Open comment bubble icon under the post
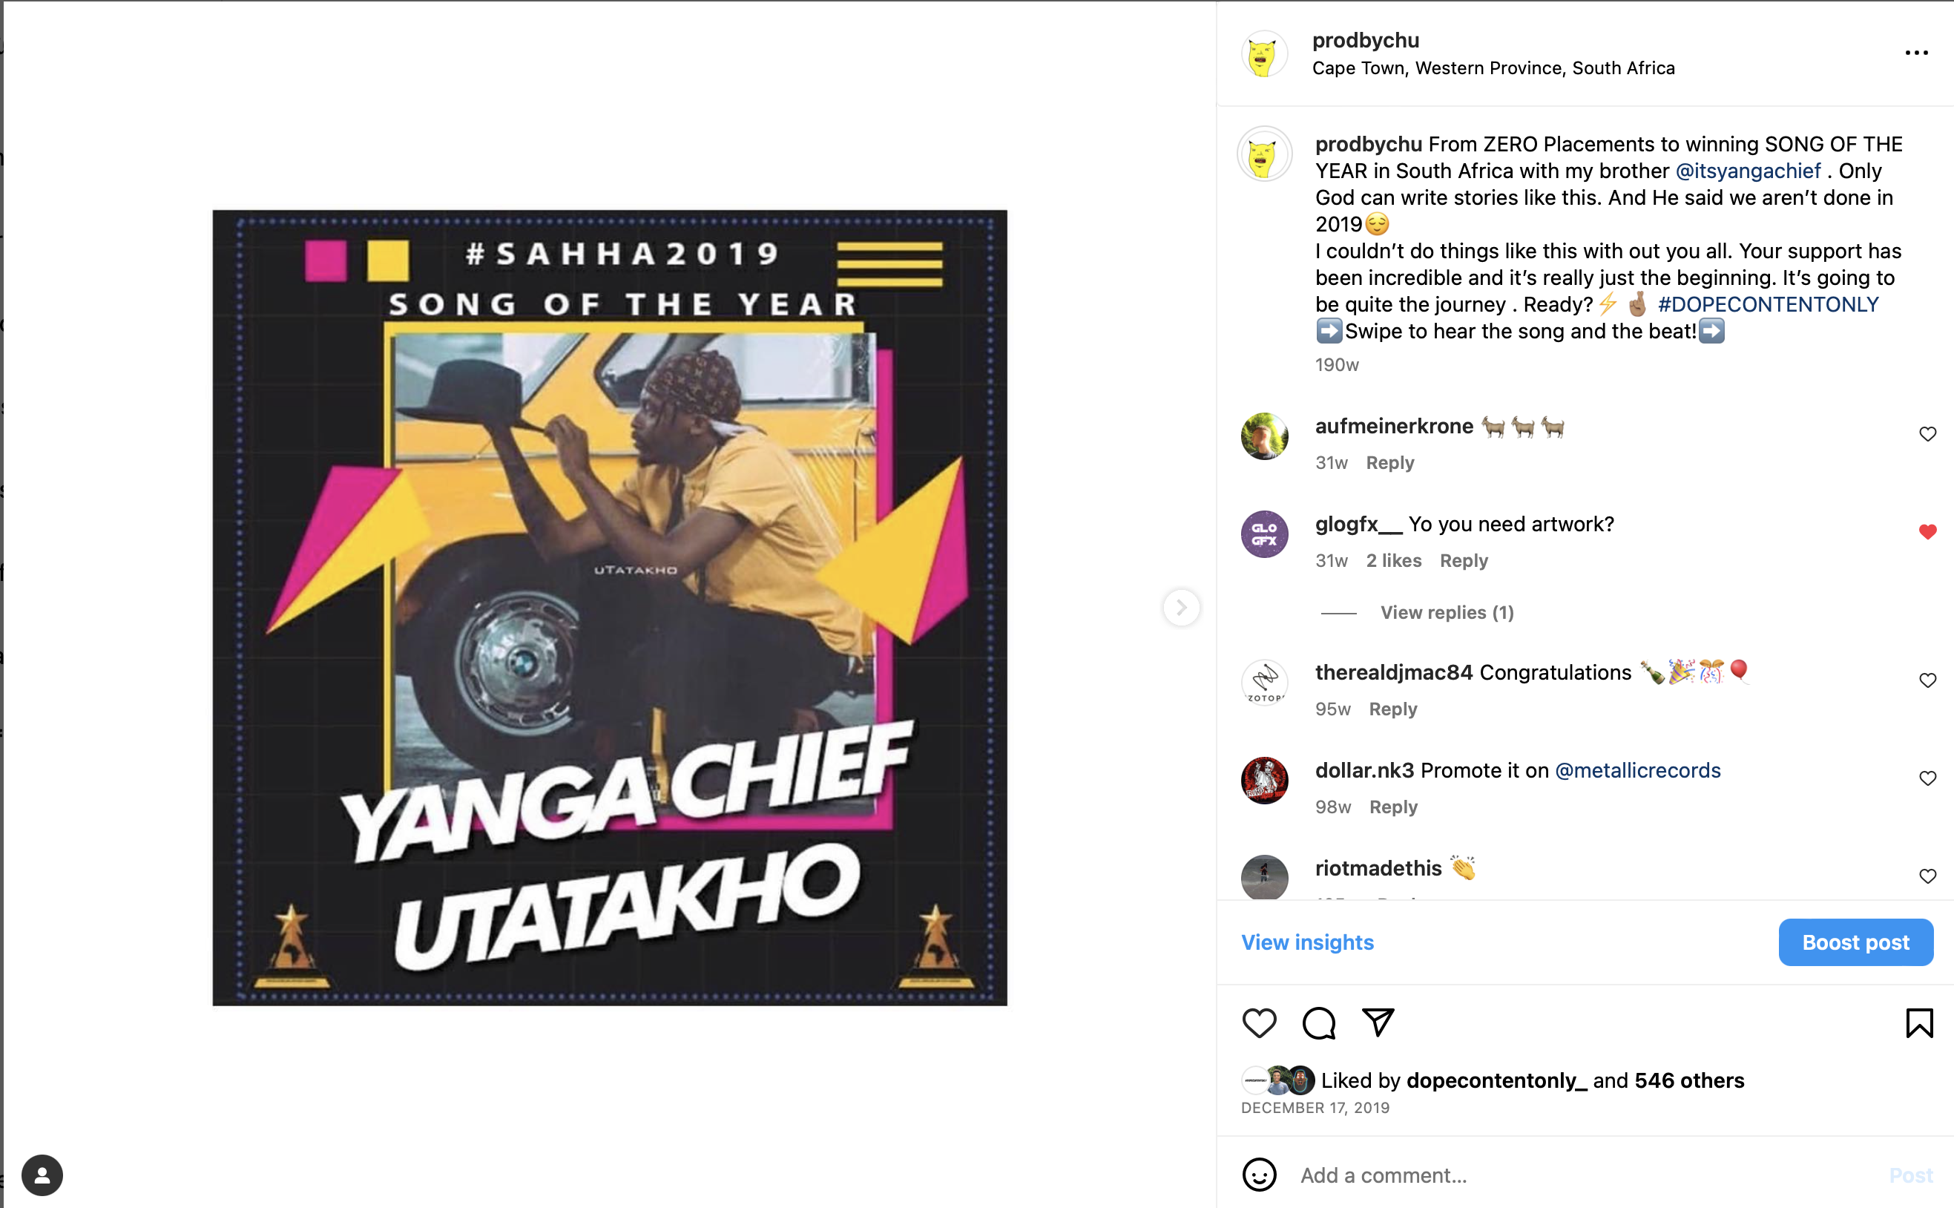Viewport: 1954px width, 1208px height. tap(1318, 1022)
